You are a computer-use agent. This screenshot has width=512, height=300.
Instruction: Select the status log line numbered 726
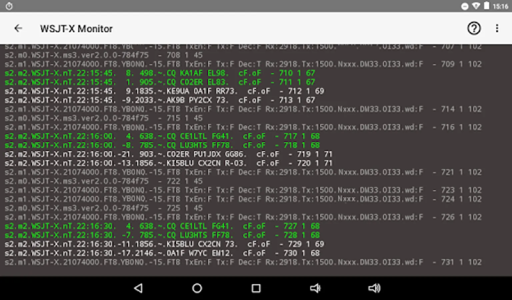(x=243, y=217)
